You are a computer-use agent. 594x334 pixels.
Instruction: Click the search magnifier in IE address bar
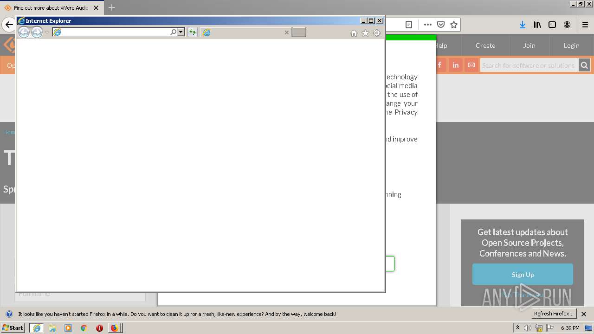coord(174,32)
